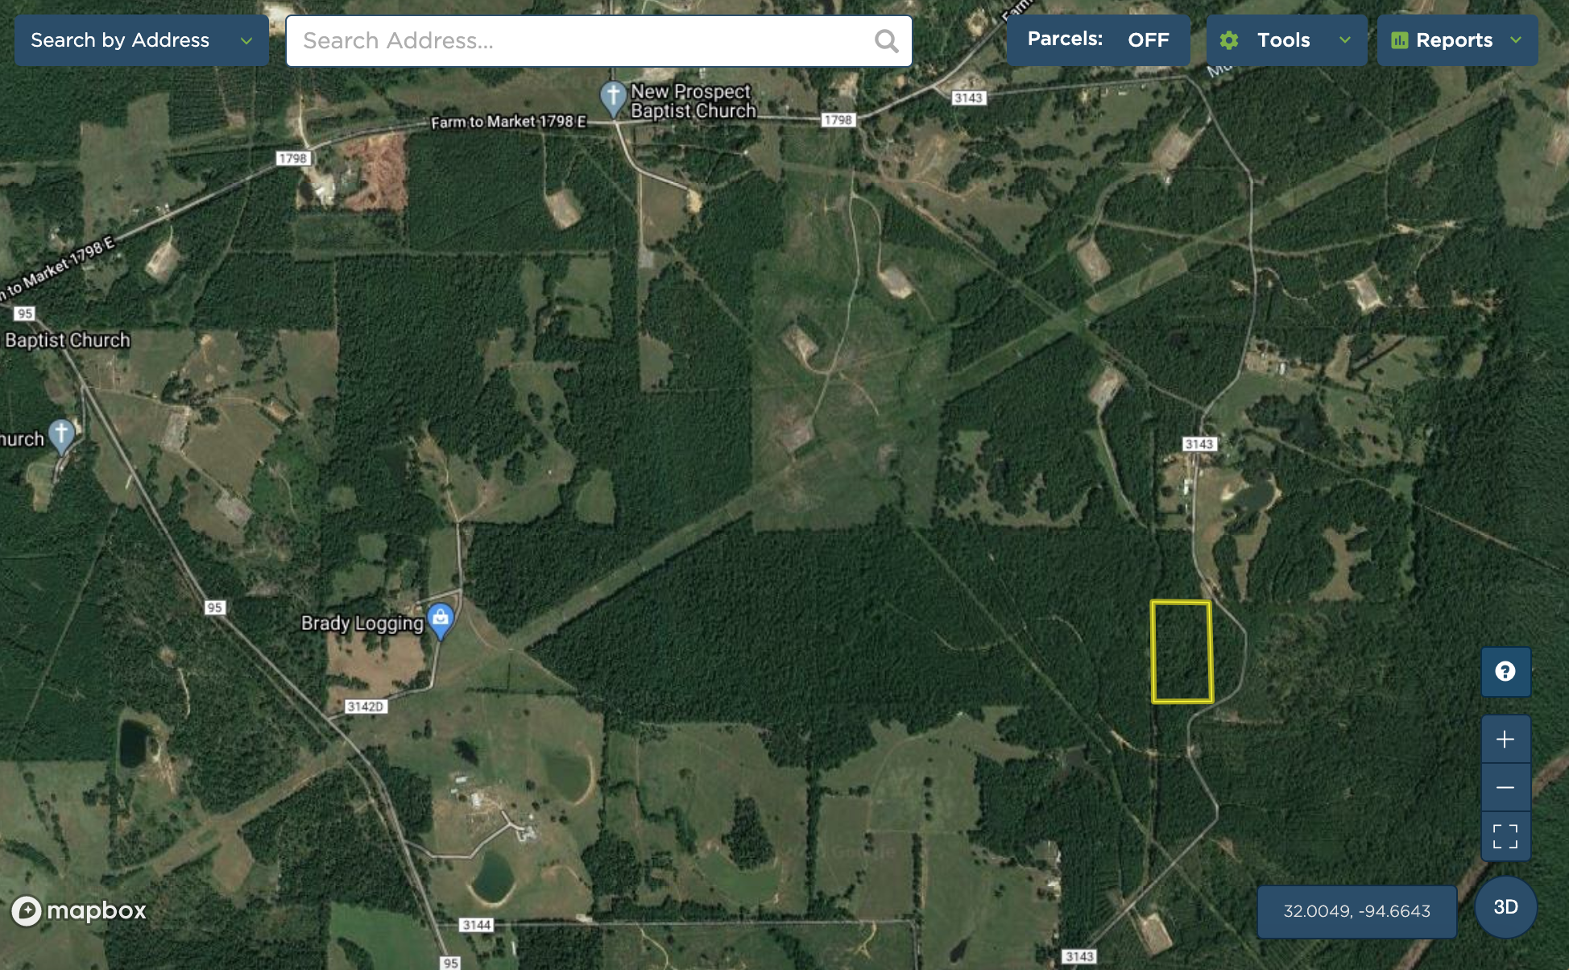Click the Reports menu label
Image resolution: width=1569 pixels, height=970 pixels.
[1454, 40]
